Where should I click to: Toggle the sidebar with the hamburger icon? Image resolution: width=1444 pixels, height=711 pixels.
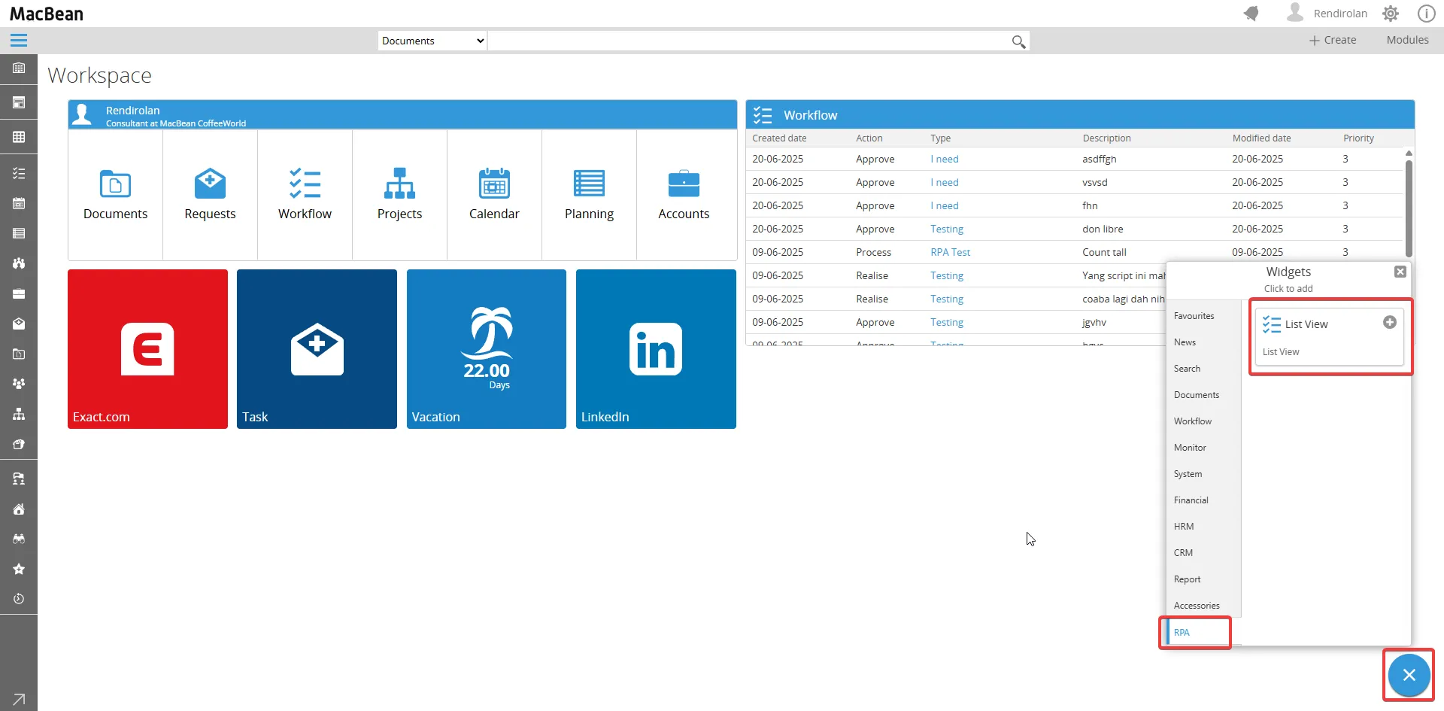(18, 40)
